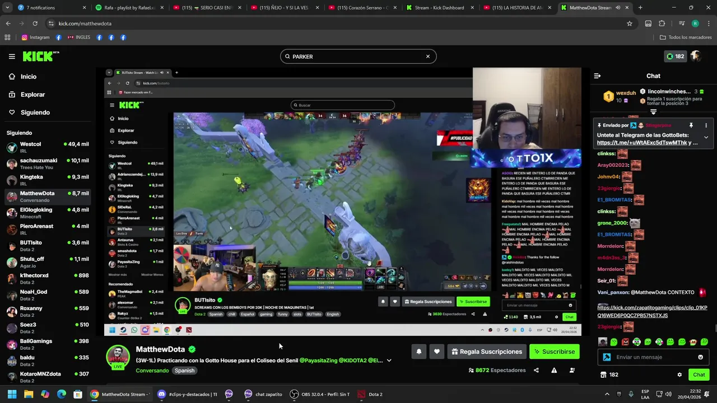Expand the gift leaderboard chevron
Viewport: 717px width, 403px height.
pos(653,112)
